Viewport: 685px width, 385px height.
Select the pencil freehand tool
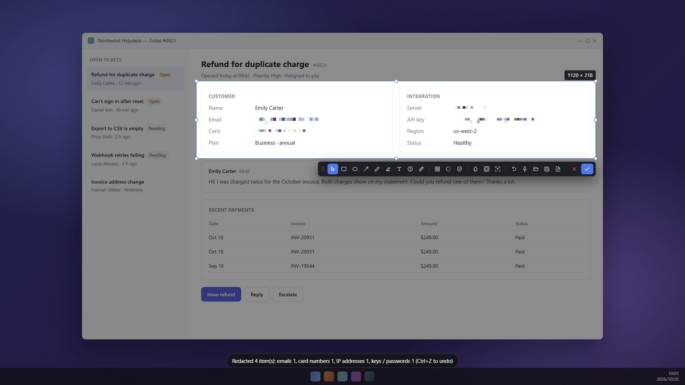click(x=377, y=169)
